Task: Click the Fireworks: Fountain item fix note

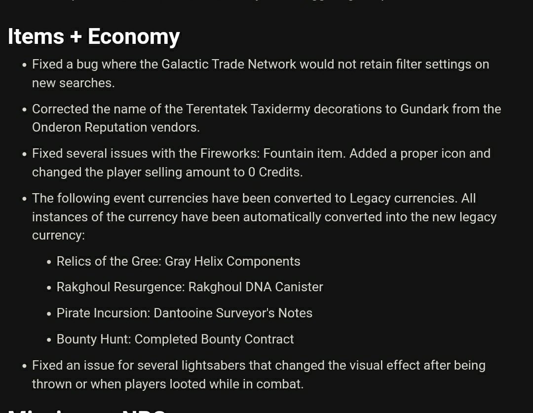Action: pyautogui.click(x=261, y=163)
